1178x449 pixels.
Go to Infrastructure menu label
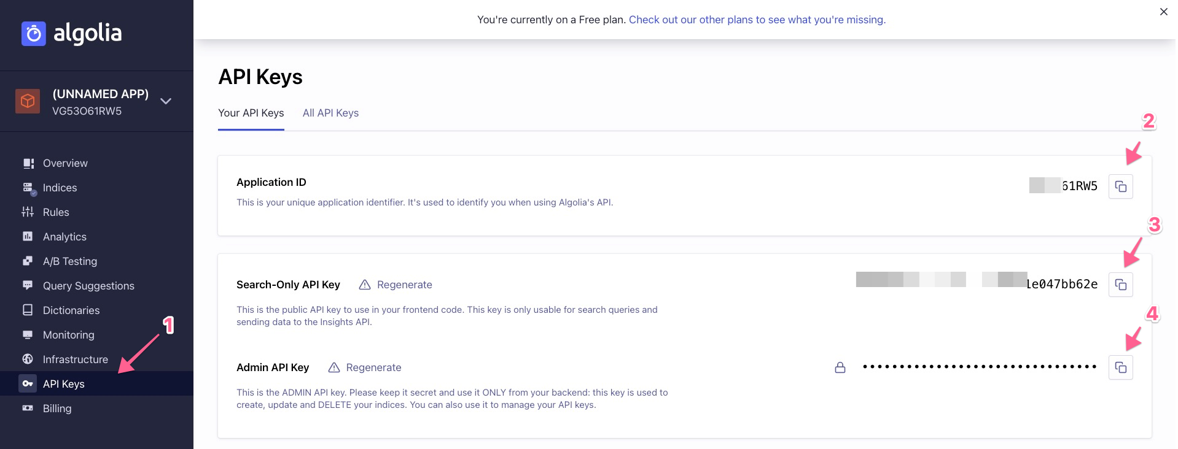[76, 359]
